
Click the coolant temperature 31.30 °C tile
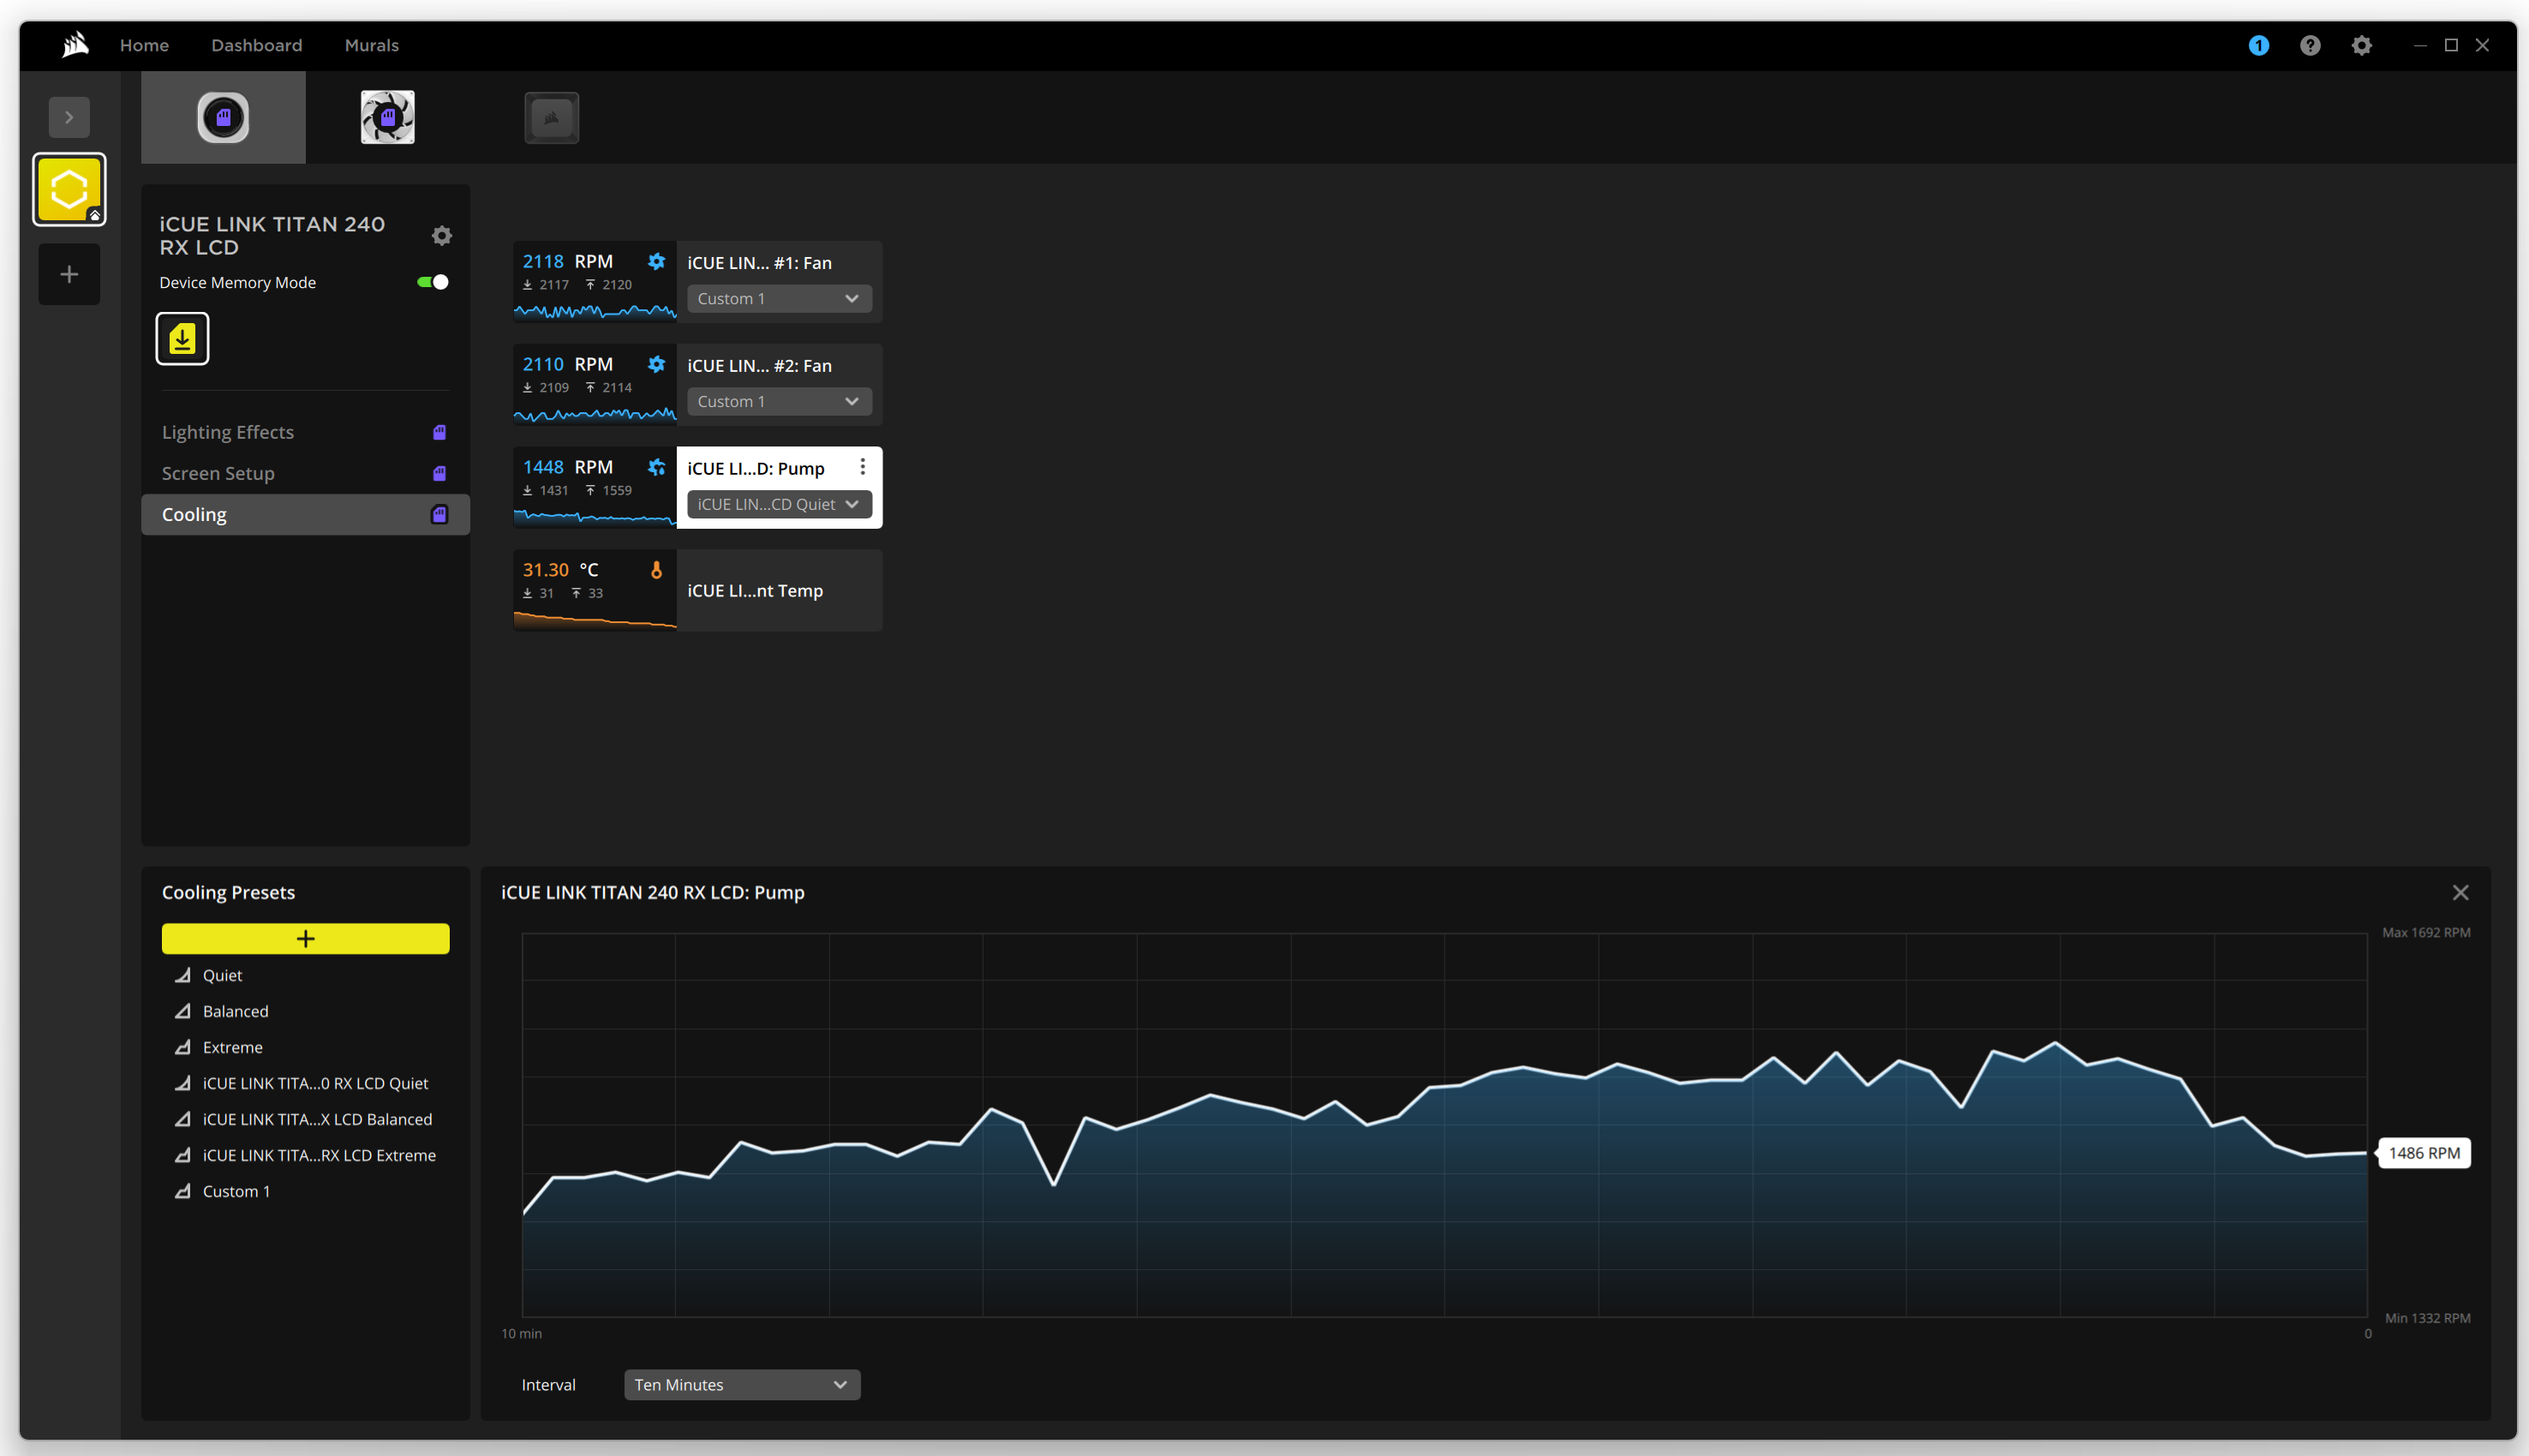point(595,591)
